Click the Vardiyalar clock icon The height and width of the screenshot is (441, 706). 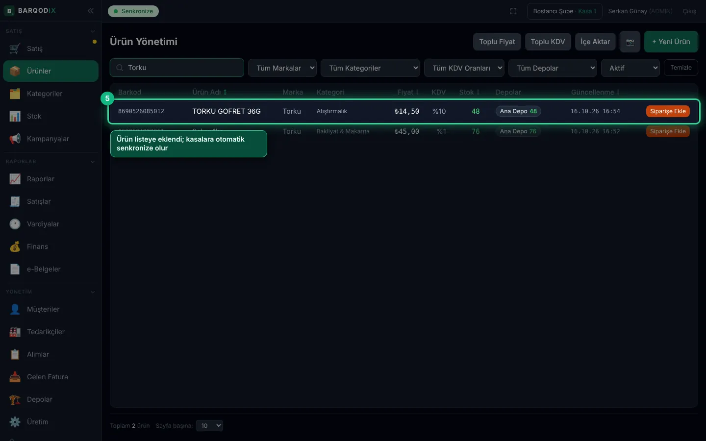point(15,224)
